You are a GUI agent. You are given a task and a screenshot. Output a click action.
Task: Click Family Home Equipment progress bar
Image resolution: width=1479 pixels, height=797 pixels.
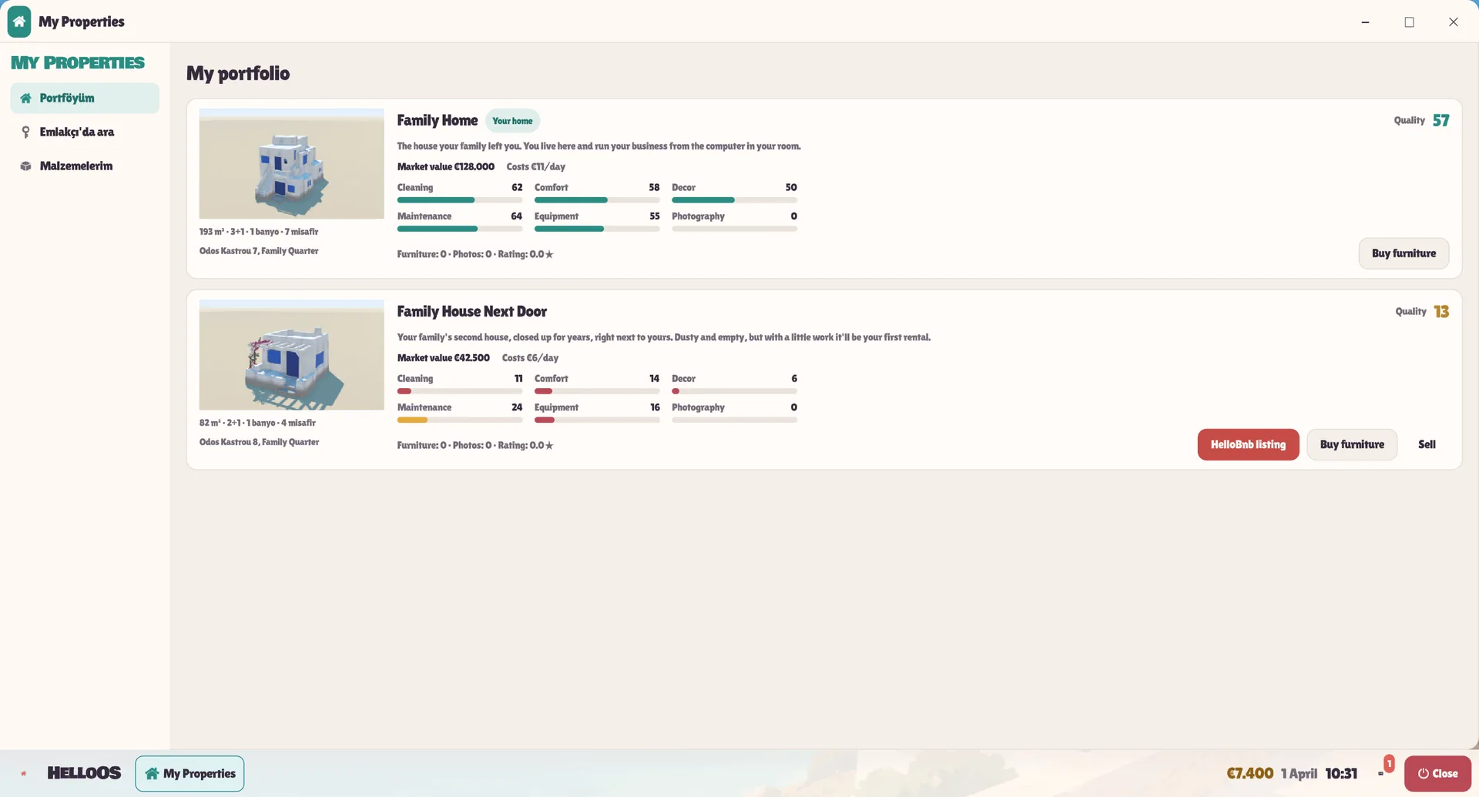[x=597, y=229]
